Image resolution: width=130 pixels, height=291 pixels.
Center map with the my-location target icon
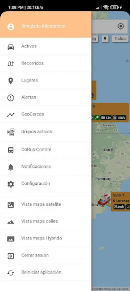121,26
